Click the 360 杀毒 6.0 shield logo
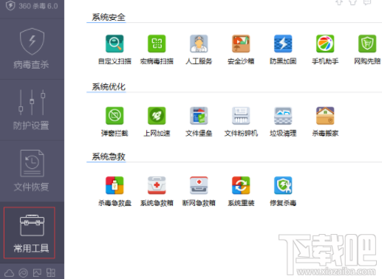This screenshot has height=279, width=382. click(x=10, y=6)
